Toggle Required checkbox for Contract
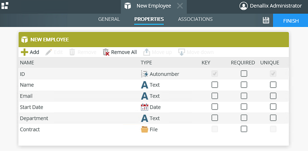This screenshot has width=308, height=151. pyautogui.click(x=244, y=129)
